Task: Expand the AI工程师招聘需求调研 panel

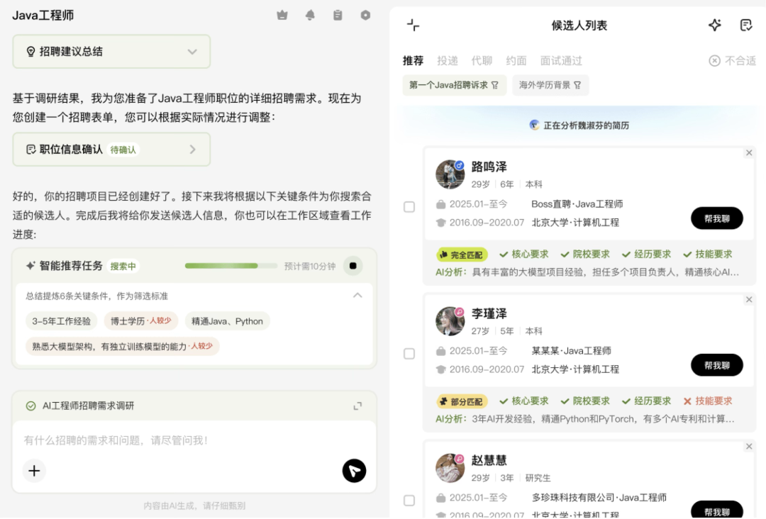Action: point(357,406)
